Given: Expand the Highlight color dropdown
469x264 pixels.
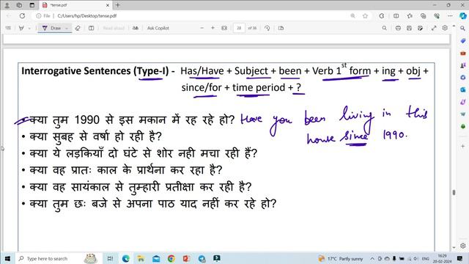Looking at the screenshot, I should (29, 28).
